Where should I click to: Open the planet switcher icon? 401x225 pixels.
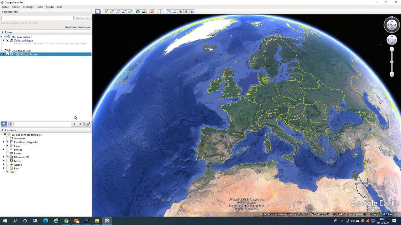point(152,12)
